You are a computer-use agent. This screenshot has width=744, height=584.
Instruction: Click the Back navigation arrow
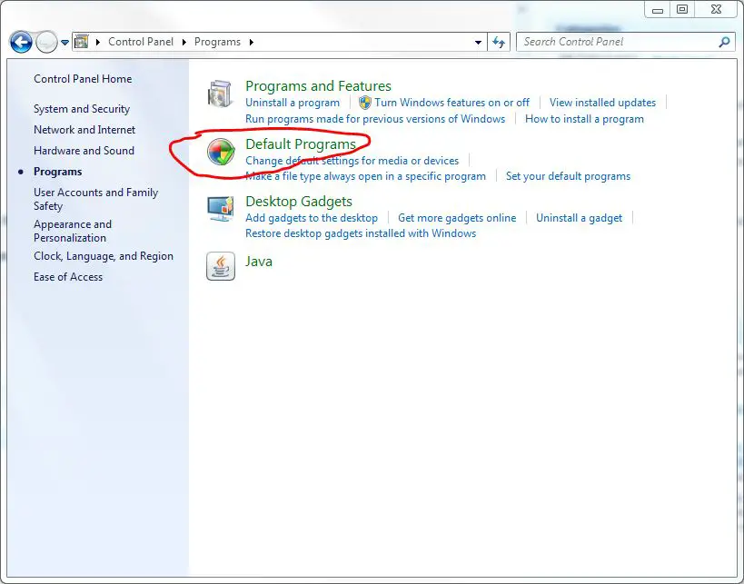[21, 42]
